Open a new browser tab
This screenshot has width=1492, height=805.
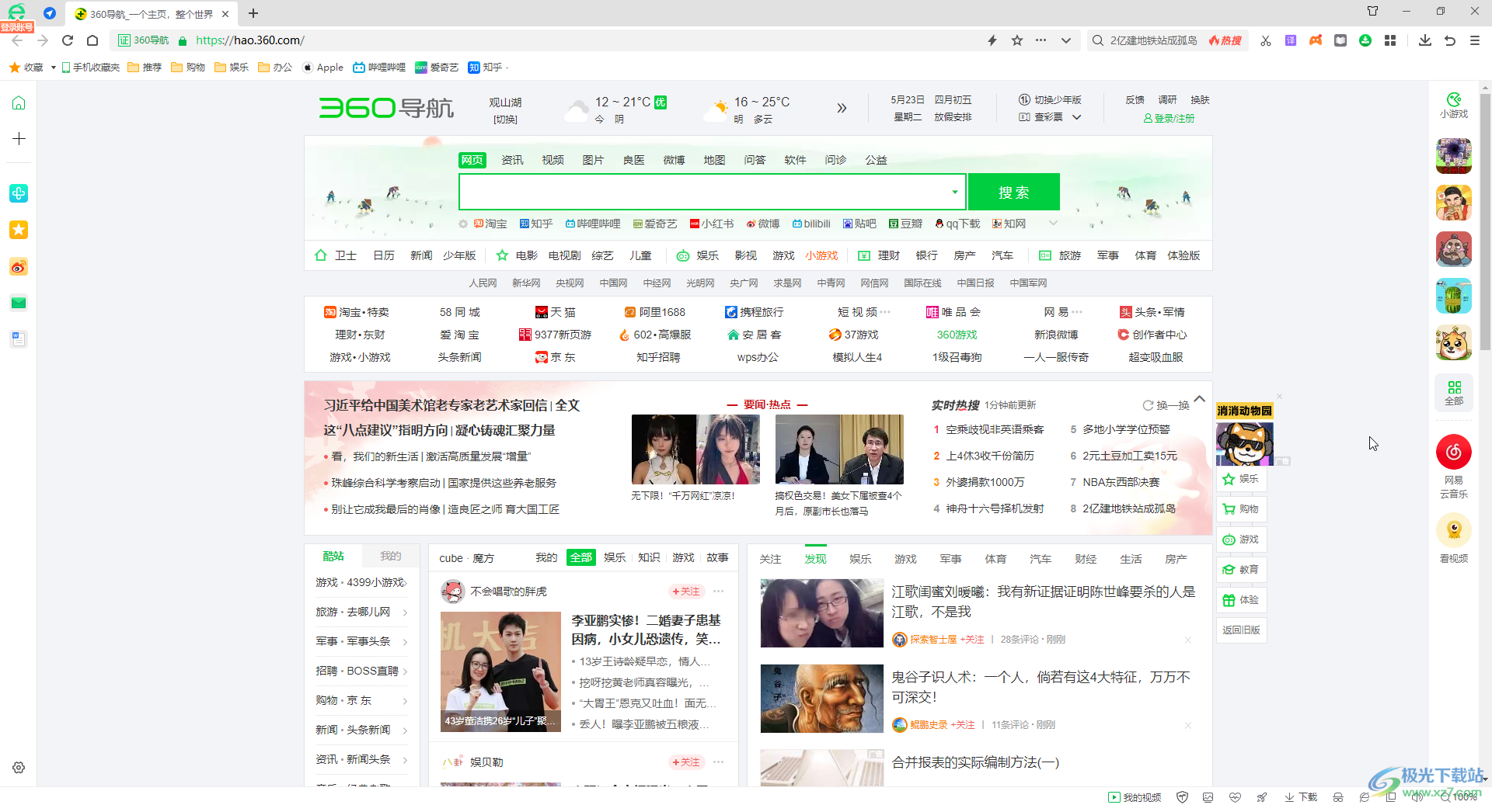pos(253,13)
